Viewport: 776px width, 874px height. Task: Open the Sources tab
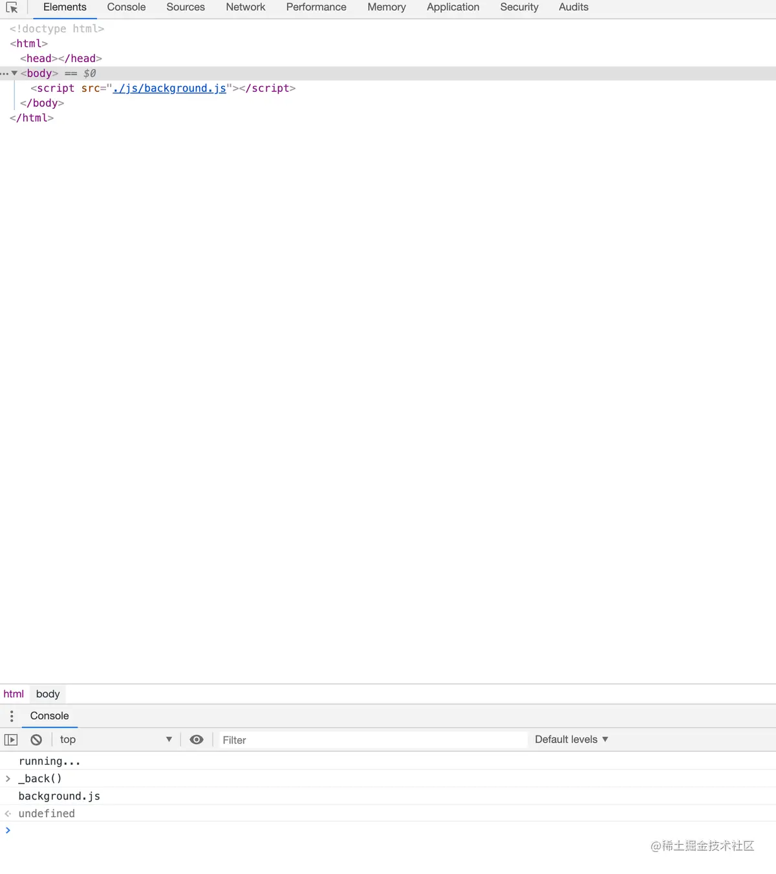coord(186,7)
